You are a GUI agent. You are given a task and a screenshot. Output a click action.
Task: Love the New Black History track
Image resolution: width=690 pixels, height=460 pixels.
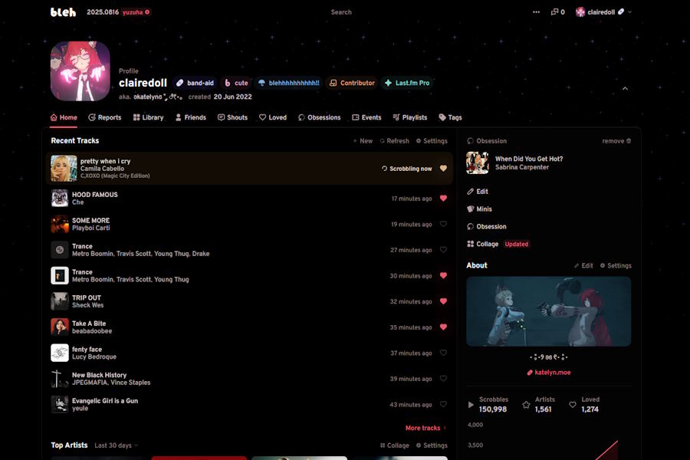tap(443, 379)
